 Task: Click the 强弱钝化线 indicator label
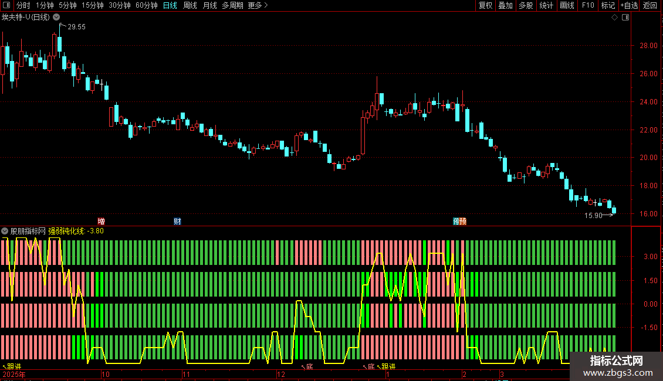point(66,231)
